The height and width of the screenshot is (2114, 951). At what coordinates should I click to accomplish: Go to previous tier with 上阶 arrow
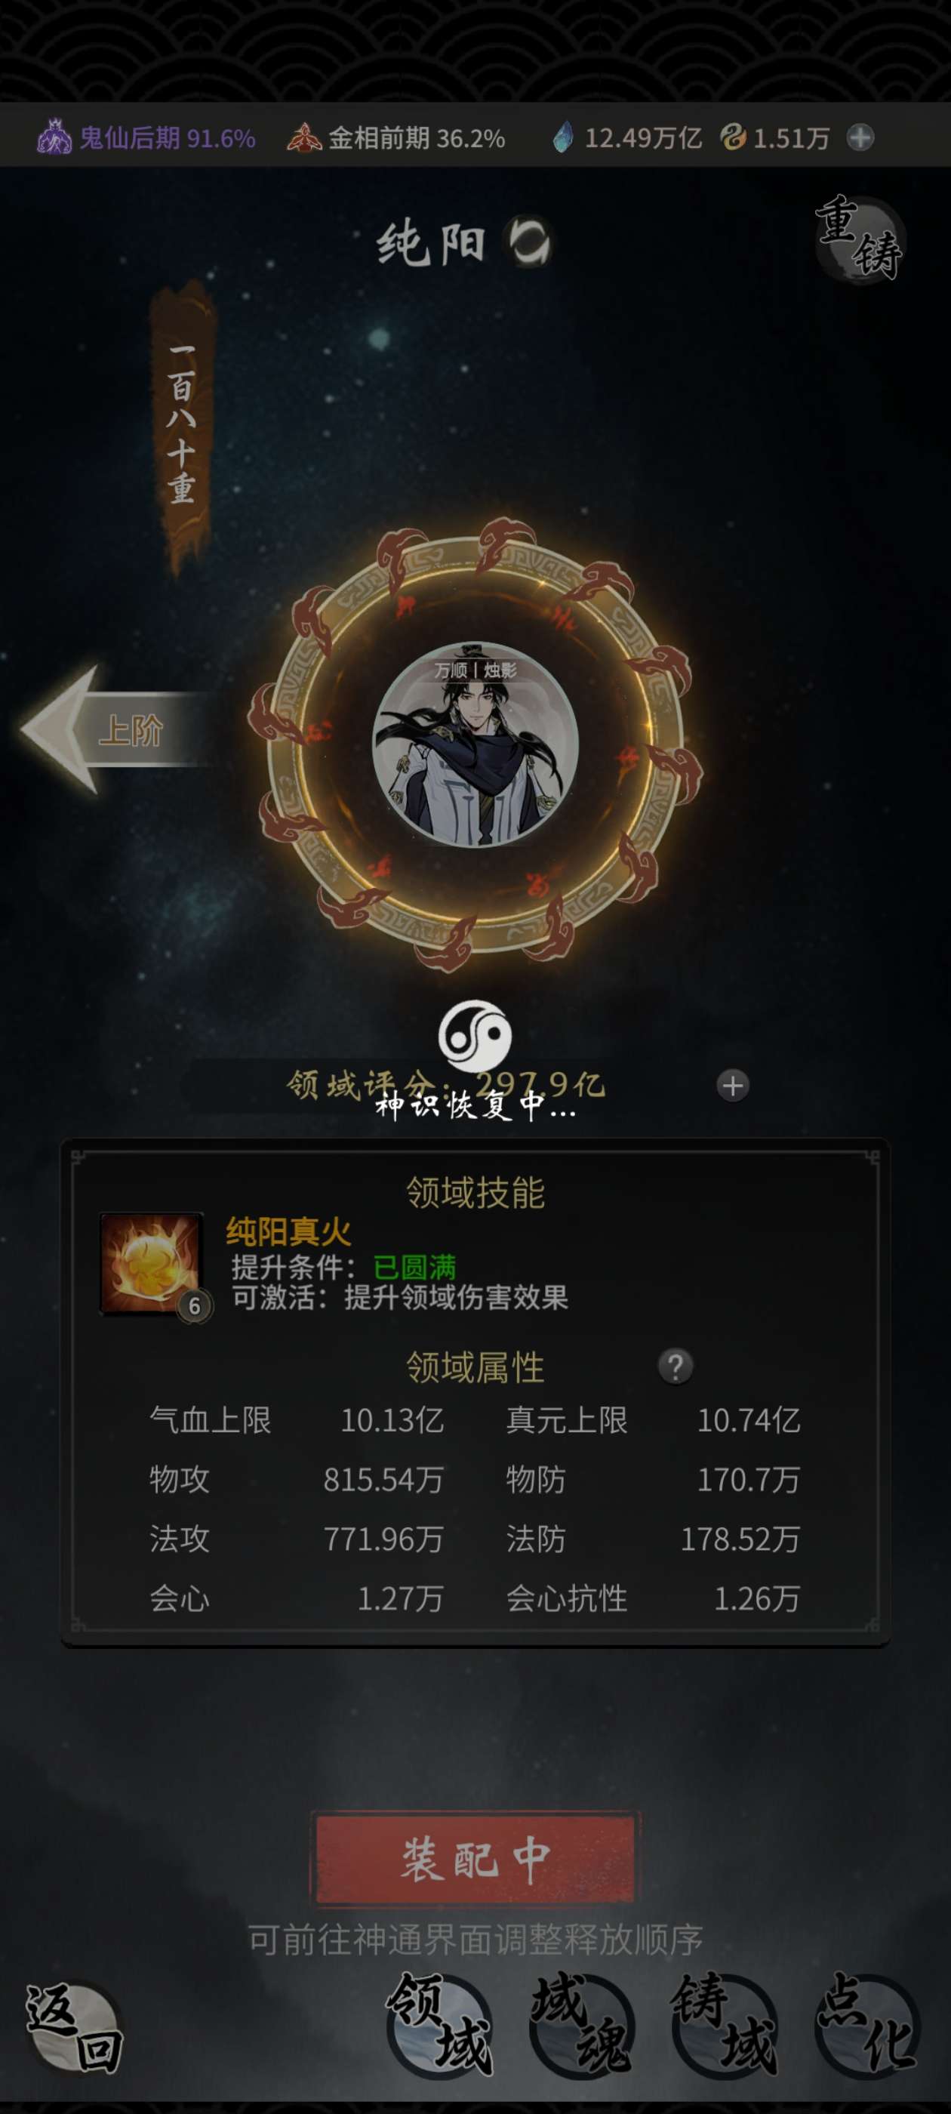115,729
